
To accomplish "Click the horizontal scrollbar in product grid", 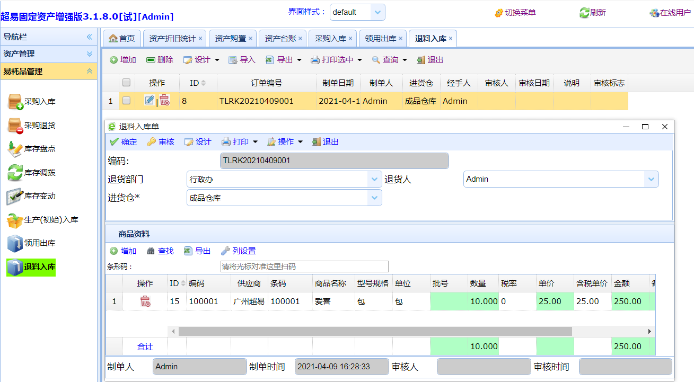I will click(x=375, y=331).
